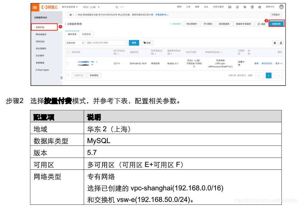300x206 pixels.
Task: Expand the 更多 actions dropdown
Action: pos(279,64)
